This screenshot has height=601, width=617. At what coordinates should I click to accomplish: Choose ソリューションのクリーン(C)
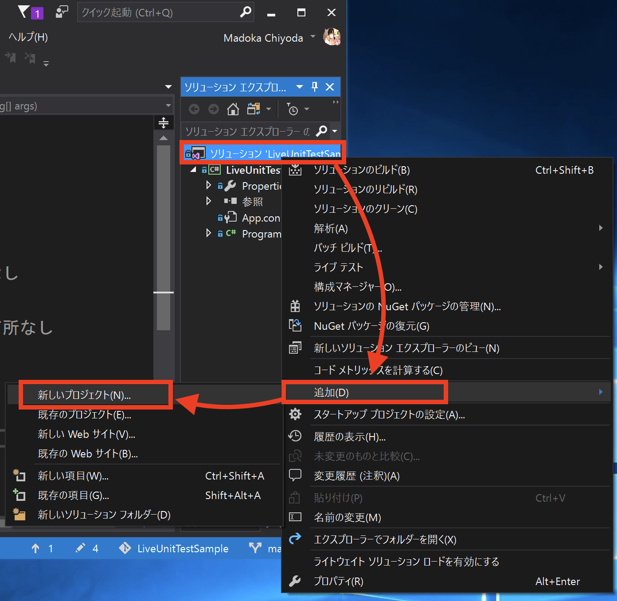click(447, 209)
